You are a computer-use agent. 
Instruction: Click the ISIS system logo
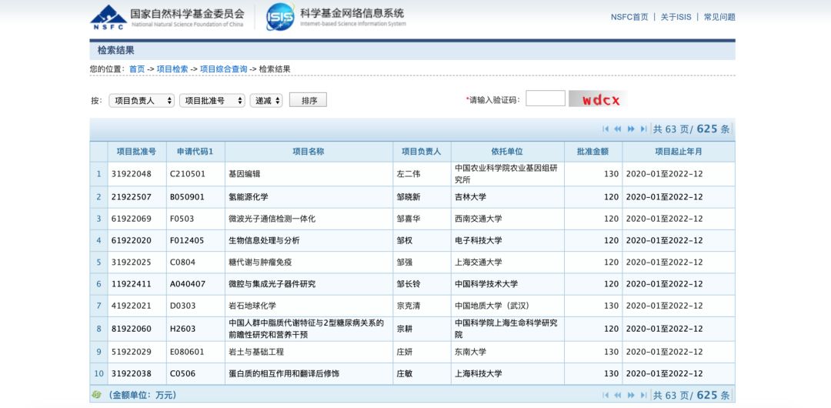pyautogui.click(x=280, y=17)
